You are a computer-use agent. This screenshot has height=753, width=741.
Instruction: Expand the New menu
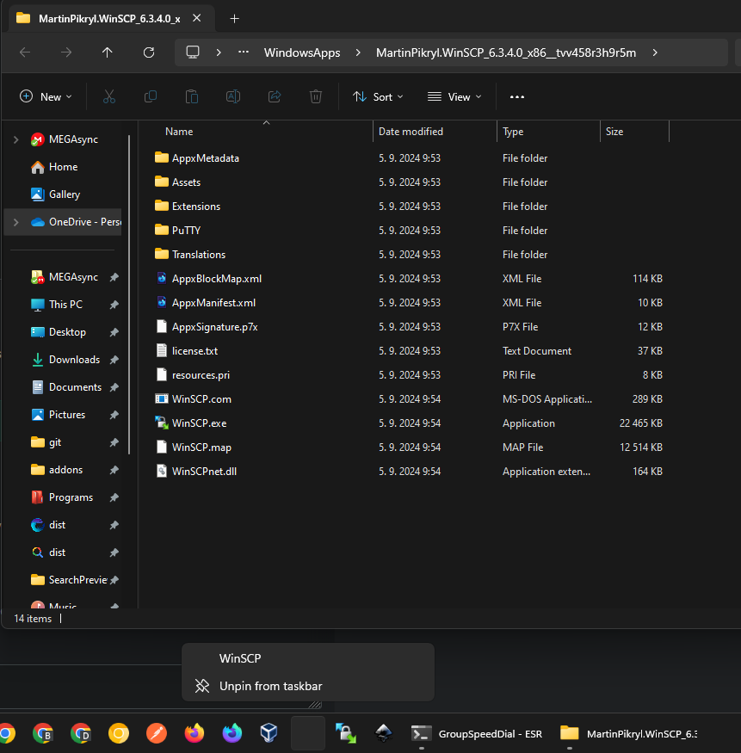coord(45,96)
